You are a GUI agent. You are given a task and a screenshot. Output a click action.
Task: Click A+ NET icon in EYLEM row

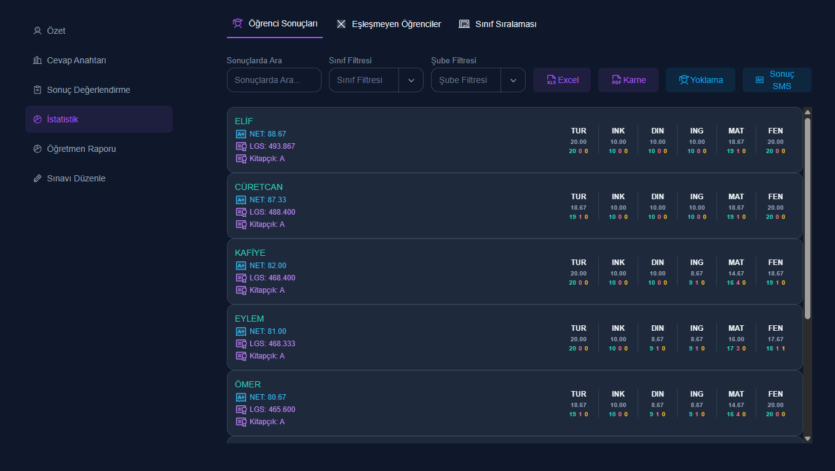coord(241,331)
